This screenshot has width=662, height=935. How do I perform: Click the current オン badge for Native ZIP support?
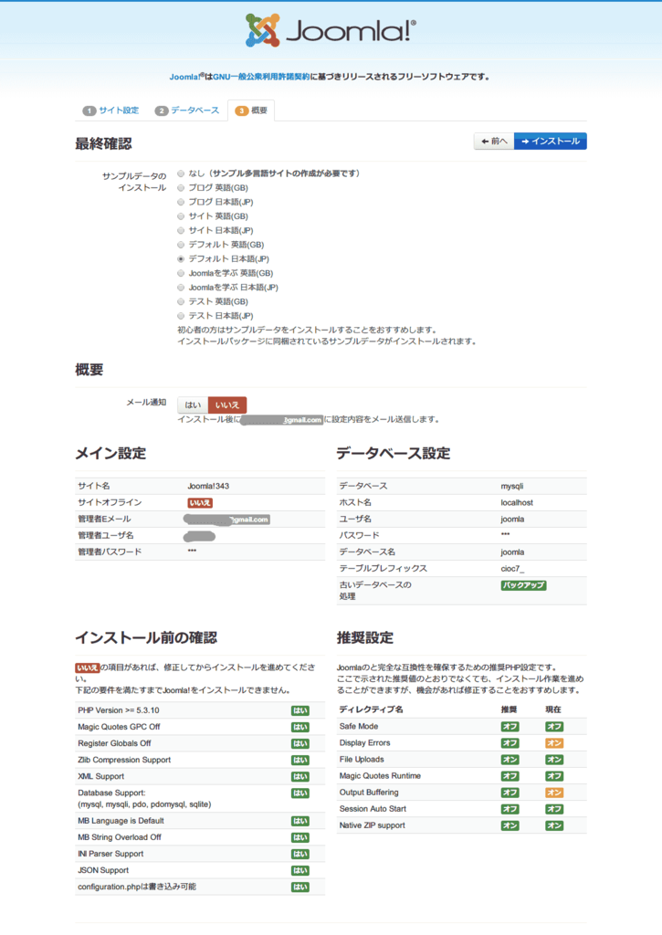point(554,825)
